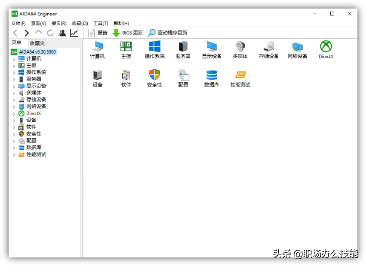Expand the 服务器 tree node chevron
This screenshot has height=266, width=366.
(x=14, y=79)
